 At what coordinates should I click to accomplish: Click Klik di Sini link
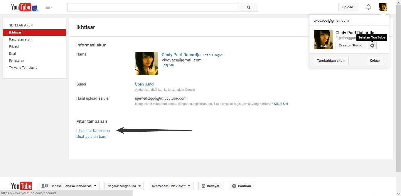(x=281, y=104)
